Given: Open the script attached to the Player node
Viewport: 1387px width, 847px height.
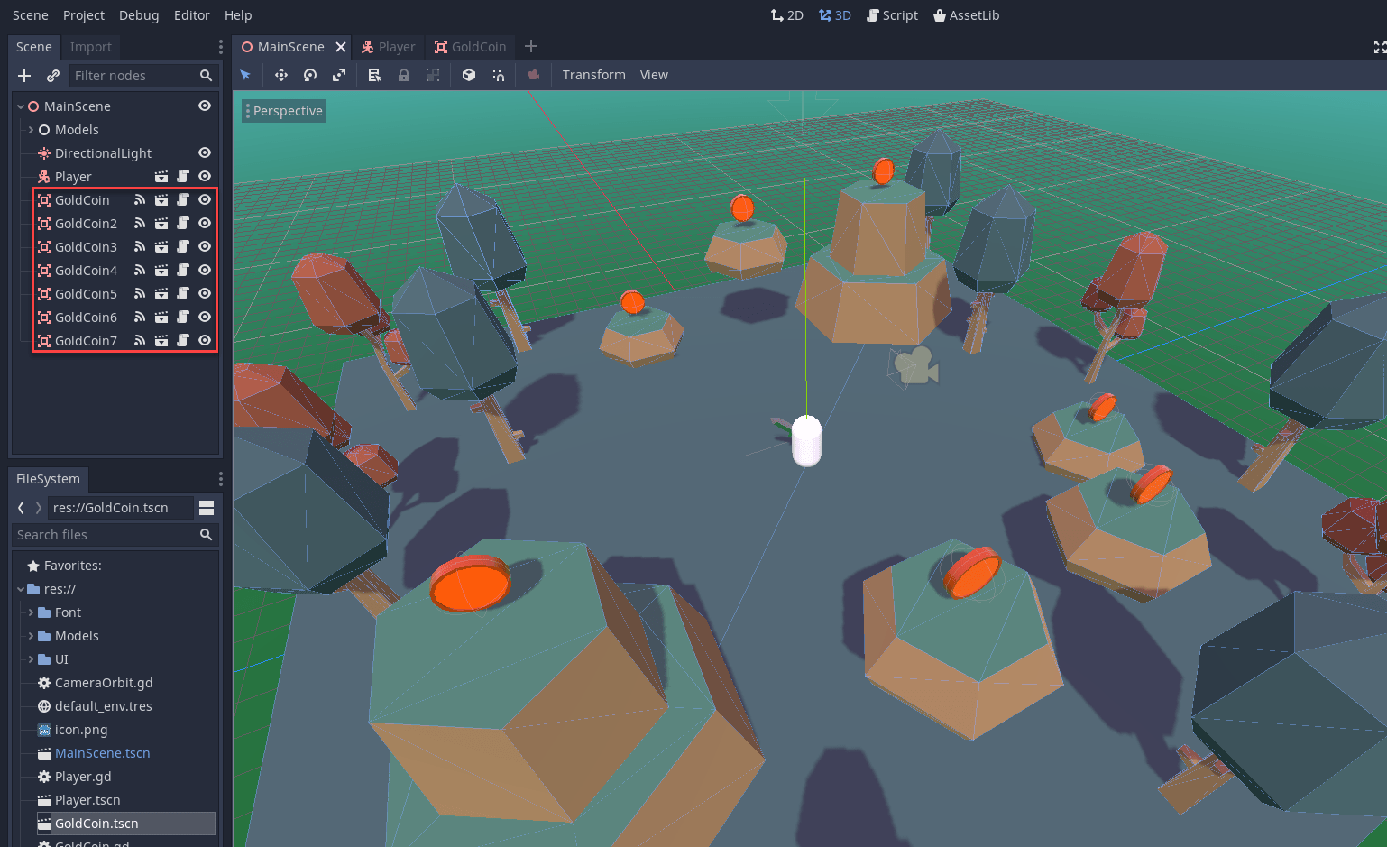Looking at the screenshot, I should 183,176.
